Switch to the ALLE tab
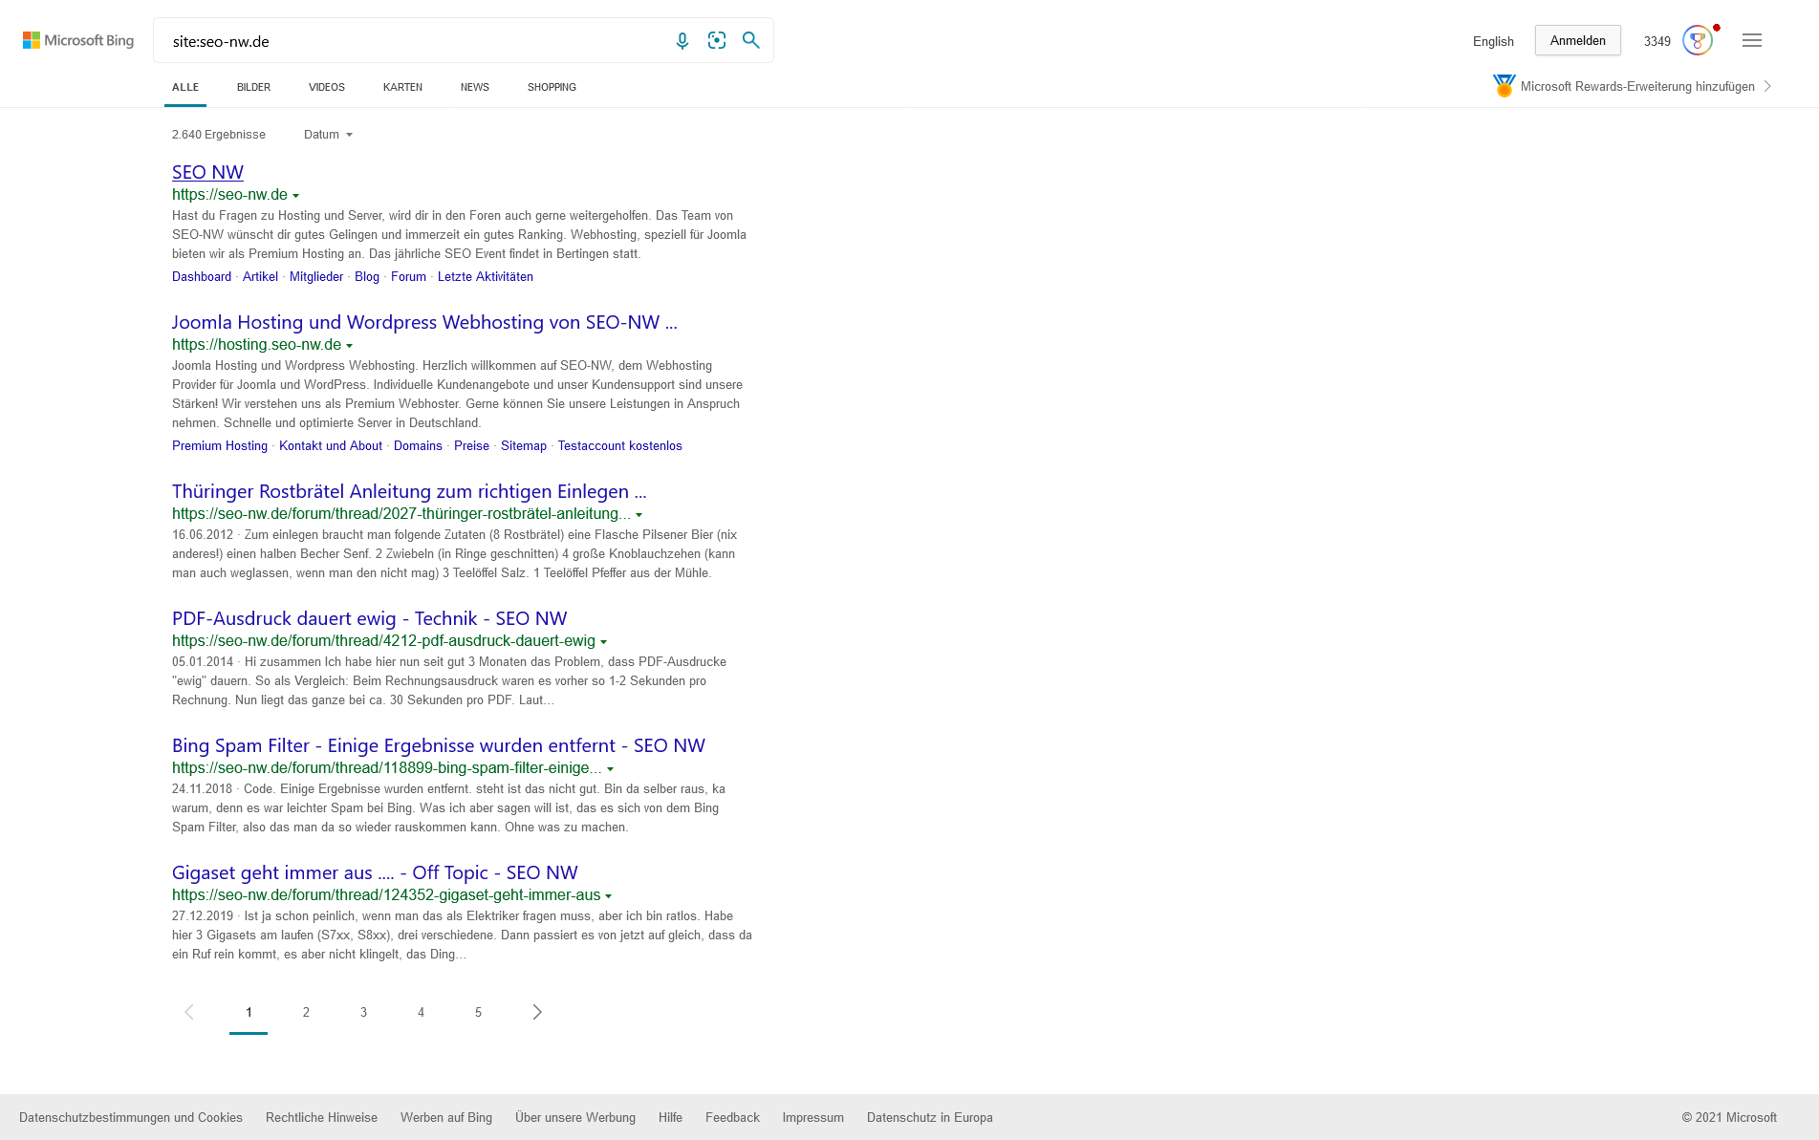This screenshot has width=1819, height=1140. (x=185, y=87)
